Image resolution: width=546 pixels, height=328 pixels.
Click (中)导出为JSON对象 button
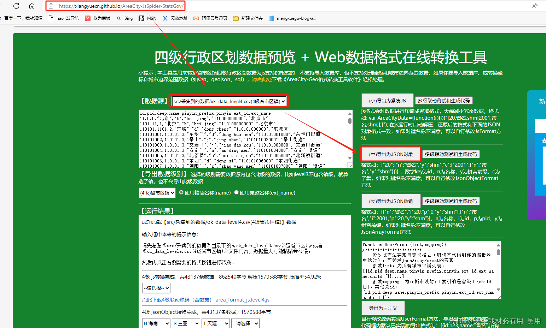coord(391,154)
